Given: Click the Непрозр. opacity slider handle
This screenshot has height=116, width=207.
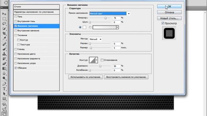Looking at the screenshot, I should point(105,18).
